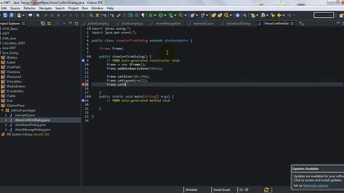
Task: Collapse the (default package) node
Action: [x=2, y=110]
